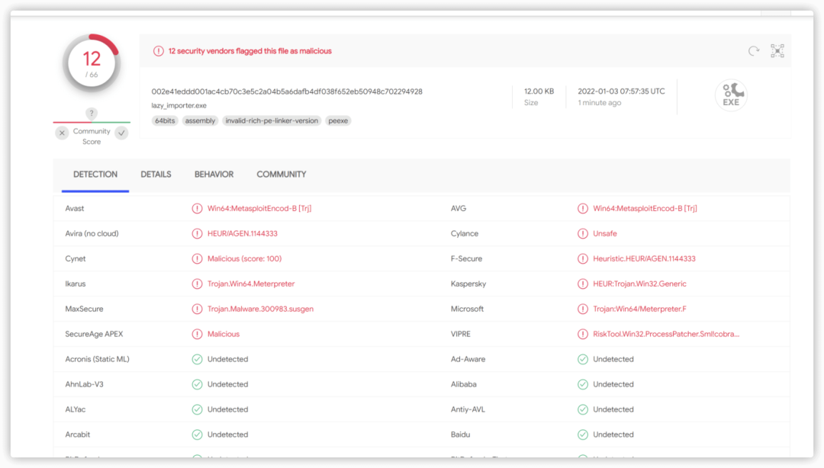Click Avast's Win64:MetasploitEncod-B [Trj] detection
824x468 pixels.
click(x=259, y=209)
